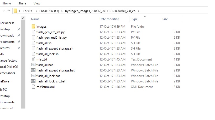Open Local Disk (C:) in navigation pane
Screen dimensions: 215x120
click(9, 67)
